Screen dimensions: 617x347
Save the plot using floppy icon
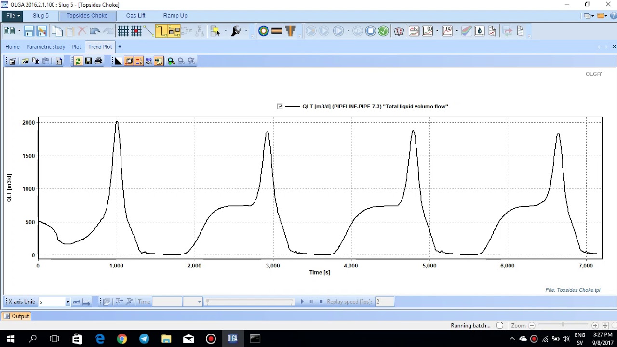click(88, 61)
